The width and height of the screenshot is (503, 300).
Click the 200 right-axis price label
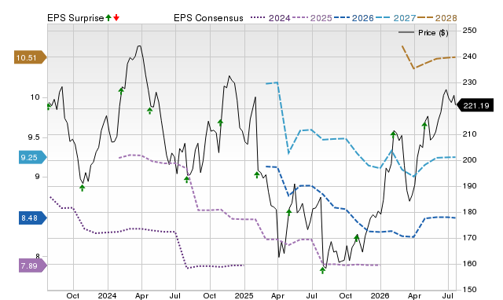coord(469,160)
